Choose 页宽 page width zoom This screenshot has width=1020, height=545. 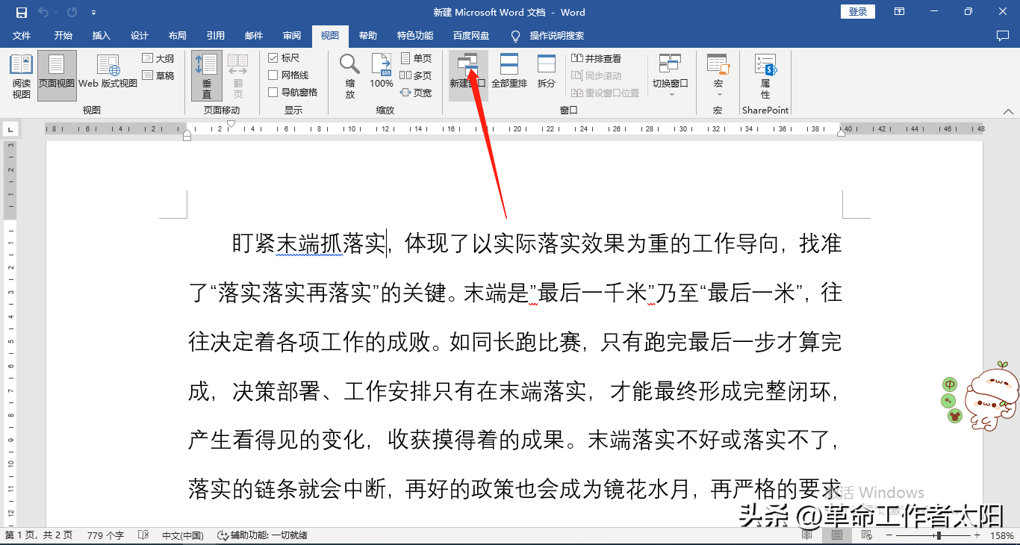(416, 93)
